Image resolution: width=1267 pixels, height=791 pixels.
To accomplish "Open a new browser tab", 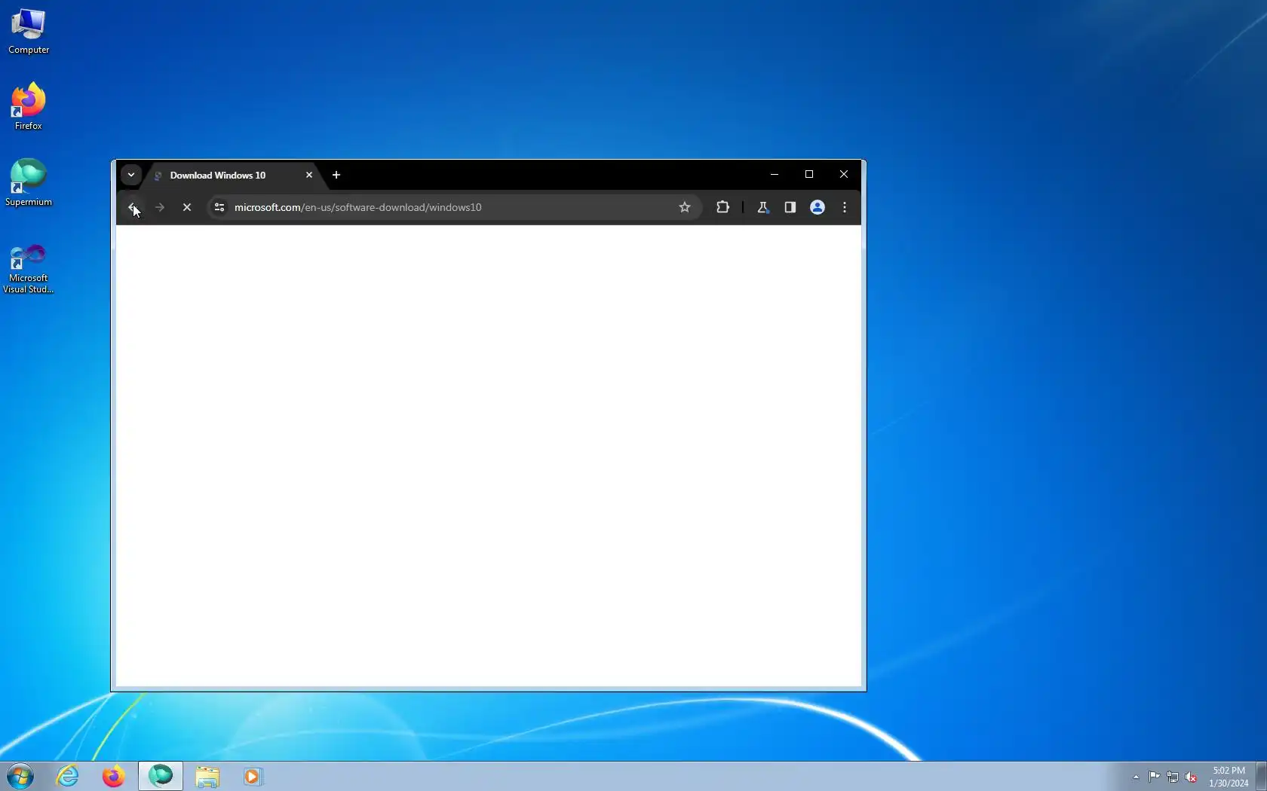I will 336,175.
